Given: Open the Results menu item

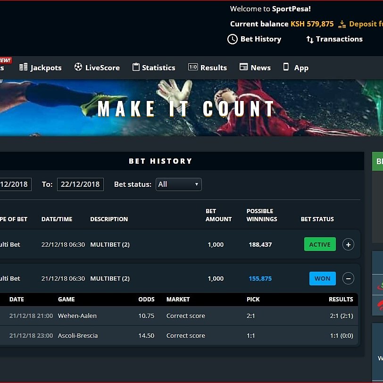Looking at the screenshot, I should coord(208,67).
